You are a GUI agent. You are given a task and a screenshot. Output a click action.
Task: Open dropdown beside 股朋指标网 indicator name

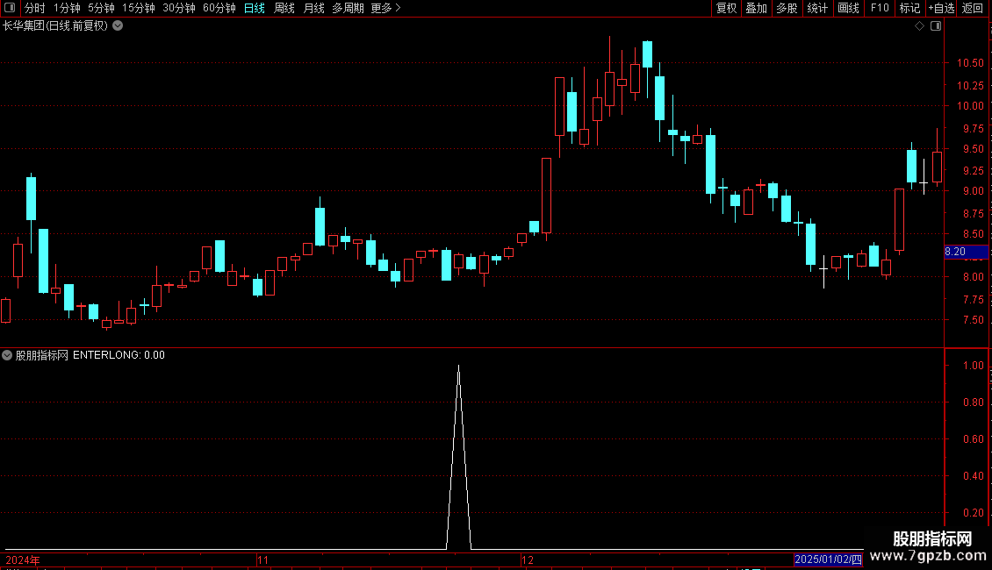(7, 355)
